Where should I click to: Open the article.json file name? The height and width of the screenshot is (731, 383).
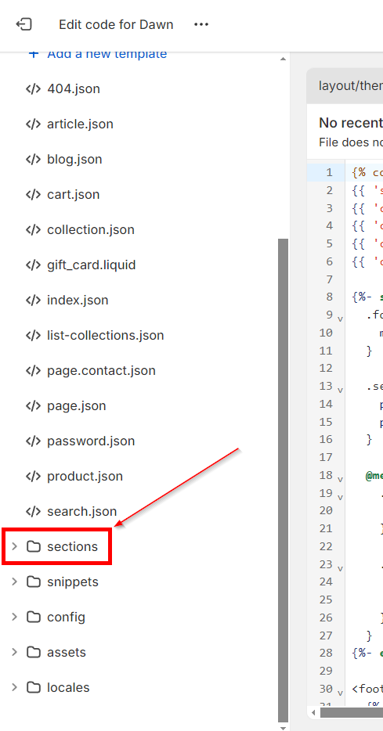80,124
